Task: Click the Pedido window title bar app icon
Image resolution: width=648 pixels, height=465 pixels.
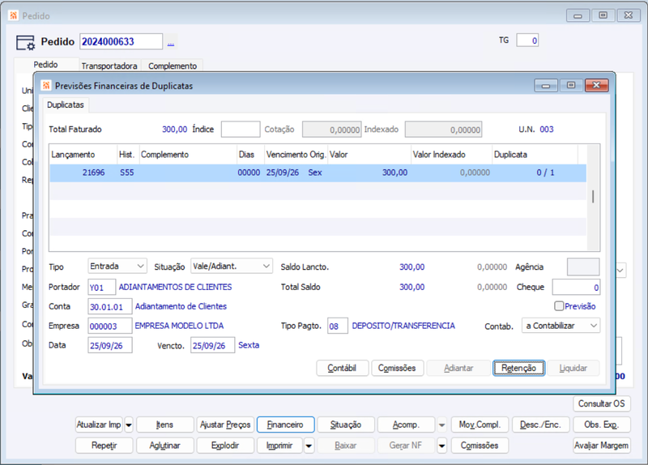Action: 14,15
